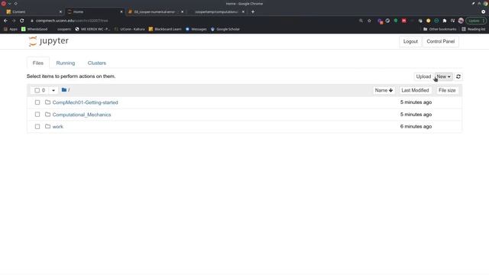
Task: Close the Content browser tab
Action: click(x=60, y=12)
